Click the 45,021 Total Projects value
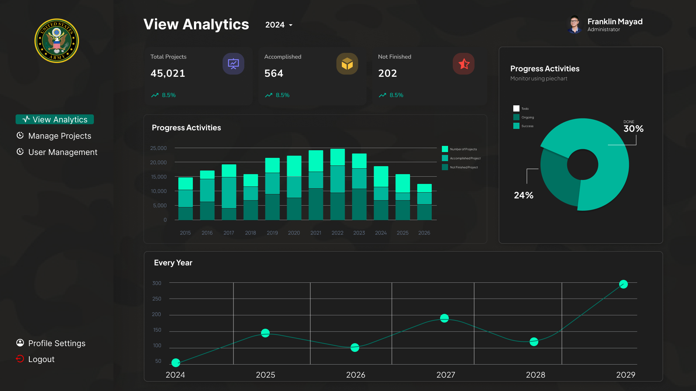The width and height of the screenshot is (696, 391). pos(168,73)
